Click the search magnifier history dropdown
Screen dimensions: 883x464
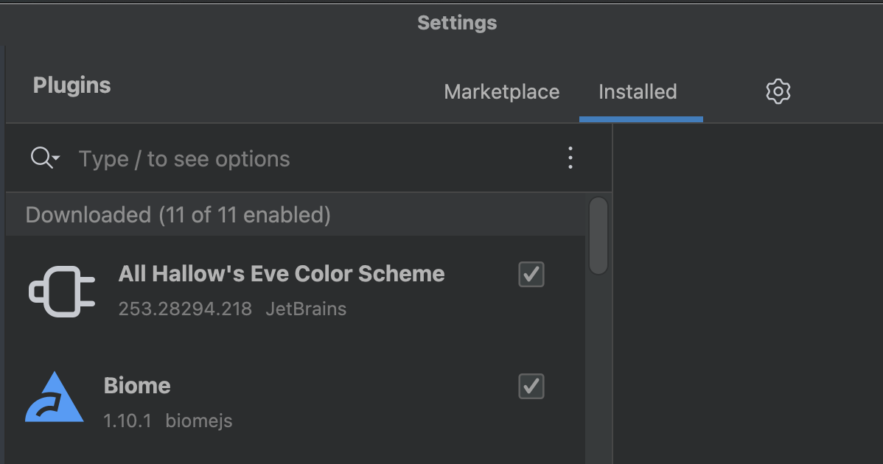click(44, 158)
